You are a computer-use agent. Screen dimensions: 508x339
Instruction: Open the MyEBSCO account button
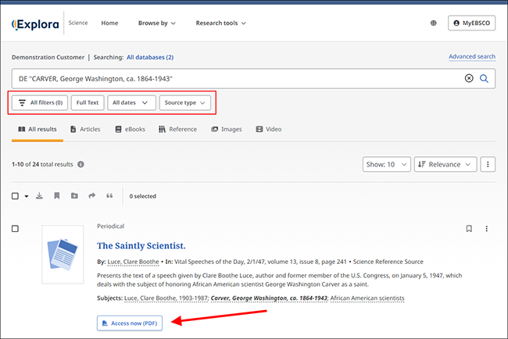(x=472, y=23)
